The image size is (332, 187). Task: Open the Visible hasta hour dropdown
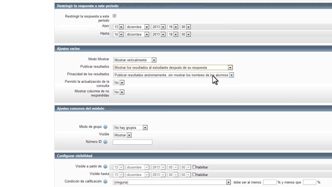coord(173,175)
